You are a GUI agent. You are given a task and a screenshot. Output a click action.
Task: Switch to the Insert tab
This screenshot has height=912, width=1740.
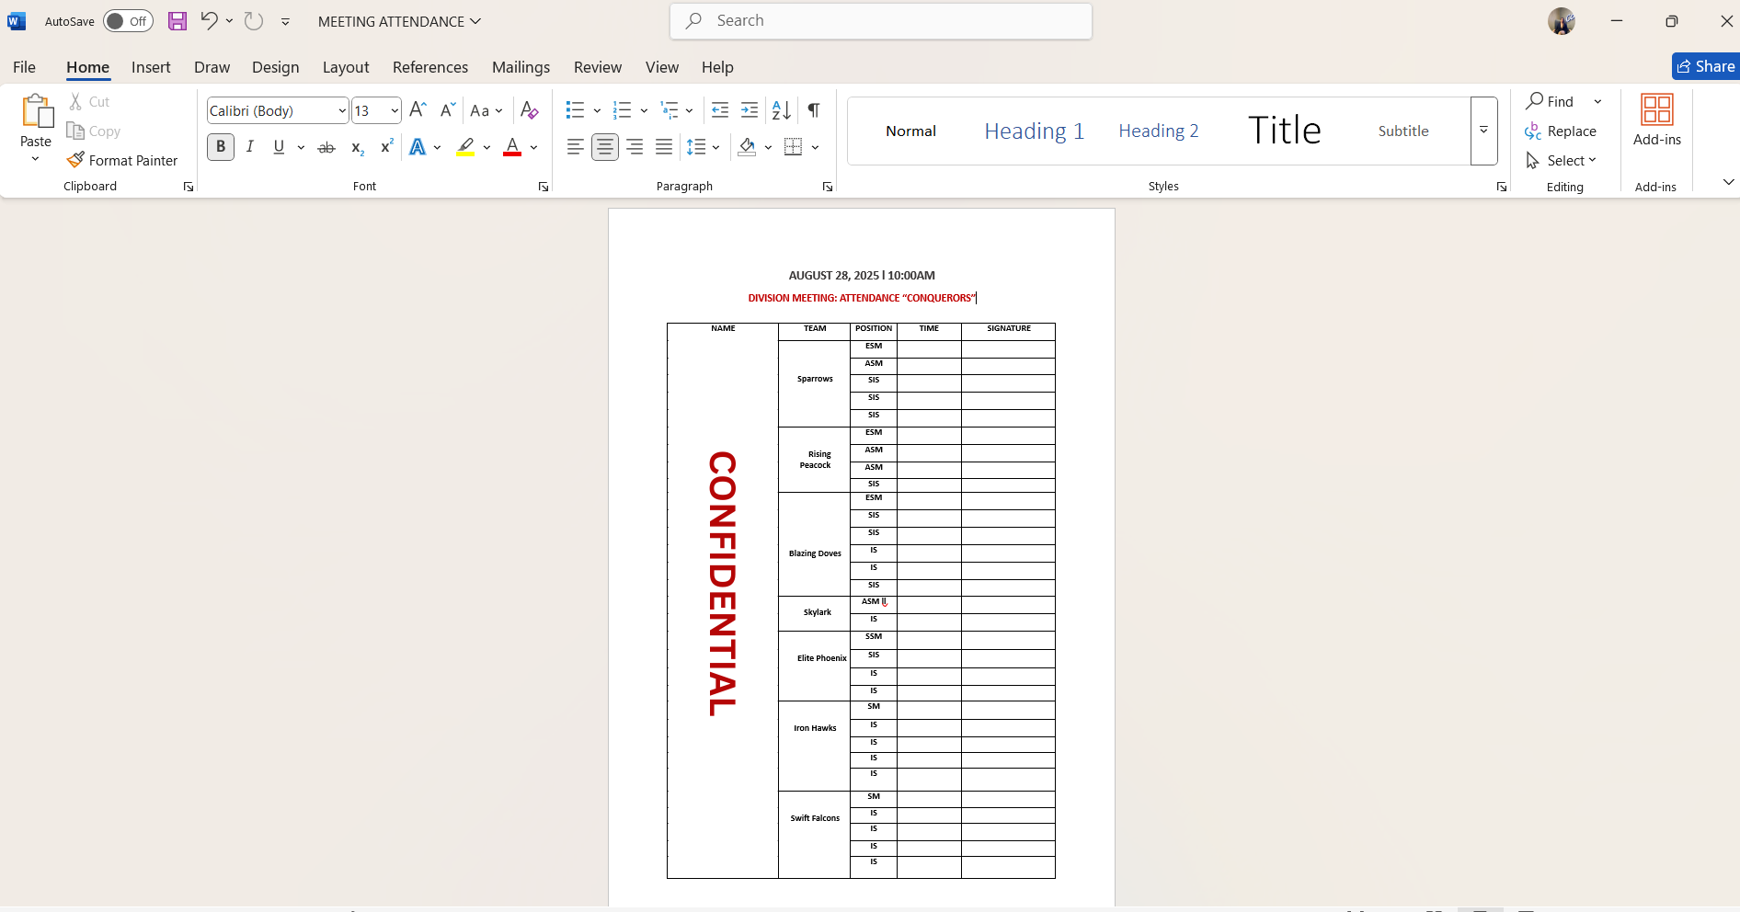tap(151, 67)
